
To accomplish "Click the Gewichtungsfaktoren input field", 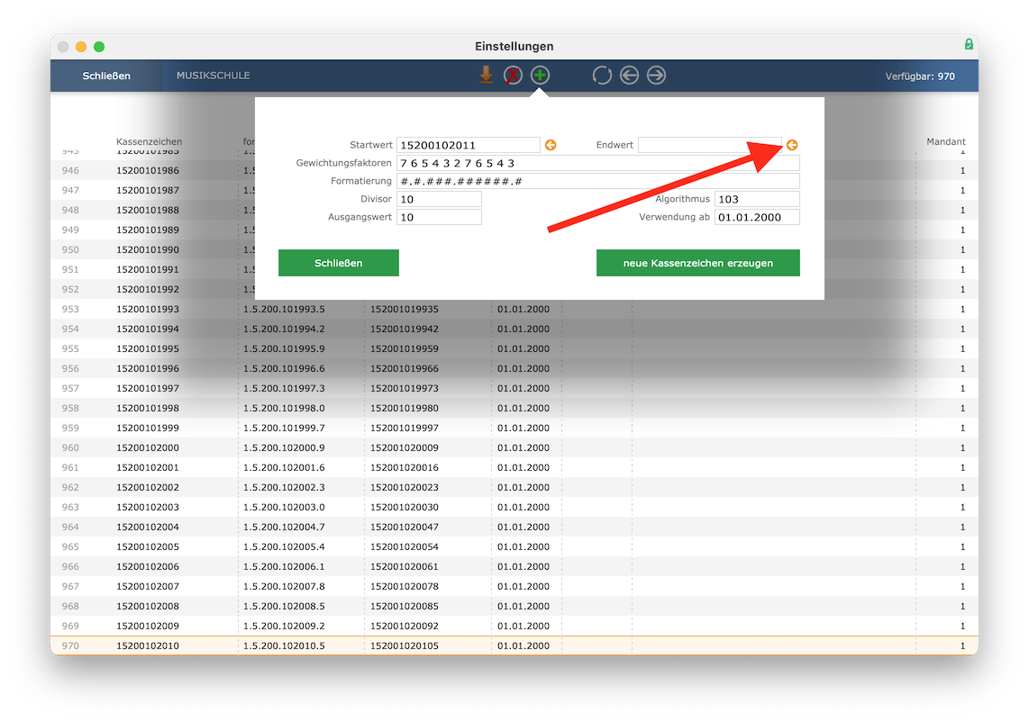I will coord(598,163).
